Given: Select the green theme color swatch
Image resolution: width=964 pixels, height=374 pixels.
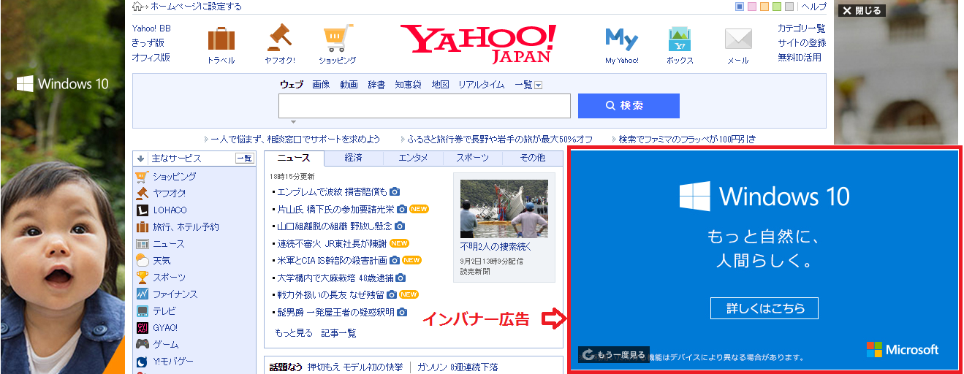Looking at the screenshot, I should coord(777,7).
